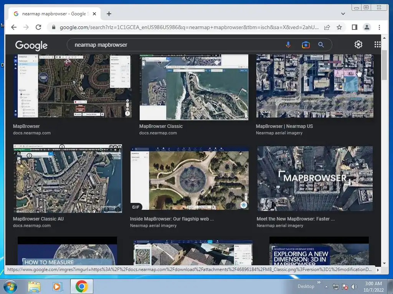The width and height of the screenshot is (393, 294).
Task: Click the page scroll up arrow
Action: [x=384, y=38]
